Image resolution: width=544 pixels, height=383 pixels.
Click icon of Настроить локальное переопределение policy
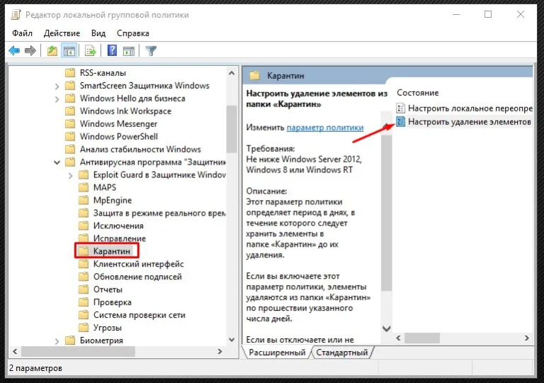click(400, 108)
